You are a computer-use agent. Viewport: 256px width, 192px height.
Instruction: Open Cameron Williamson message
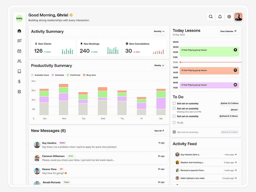point(99,158)
